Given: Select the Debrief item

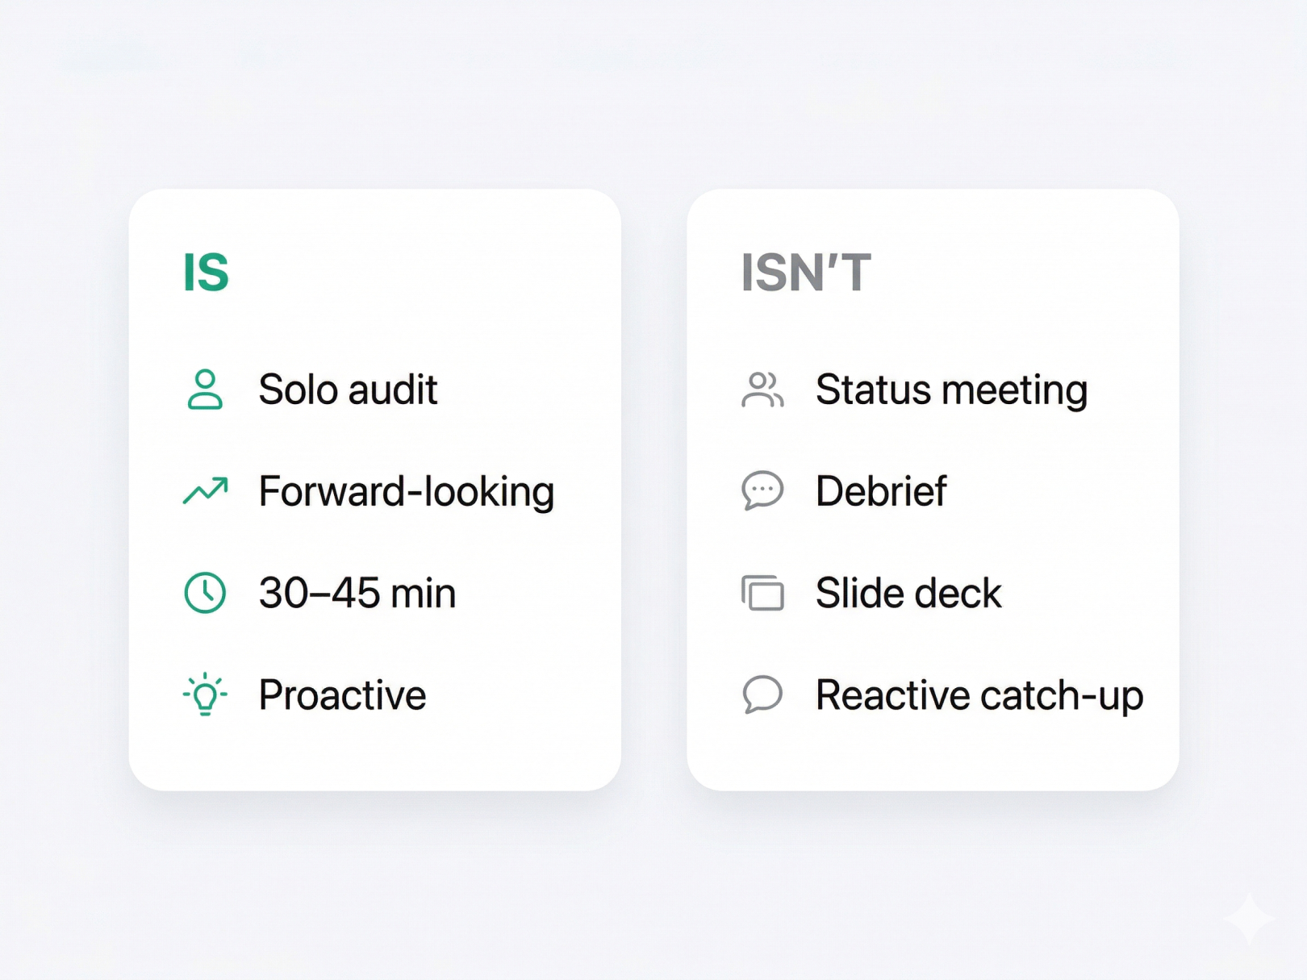Looking at the screenshot, I should point(881,491).
